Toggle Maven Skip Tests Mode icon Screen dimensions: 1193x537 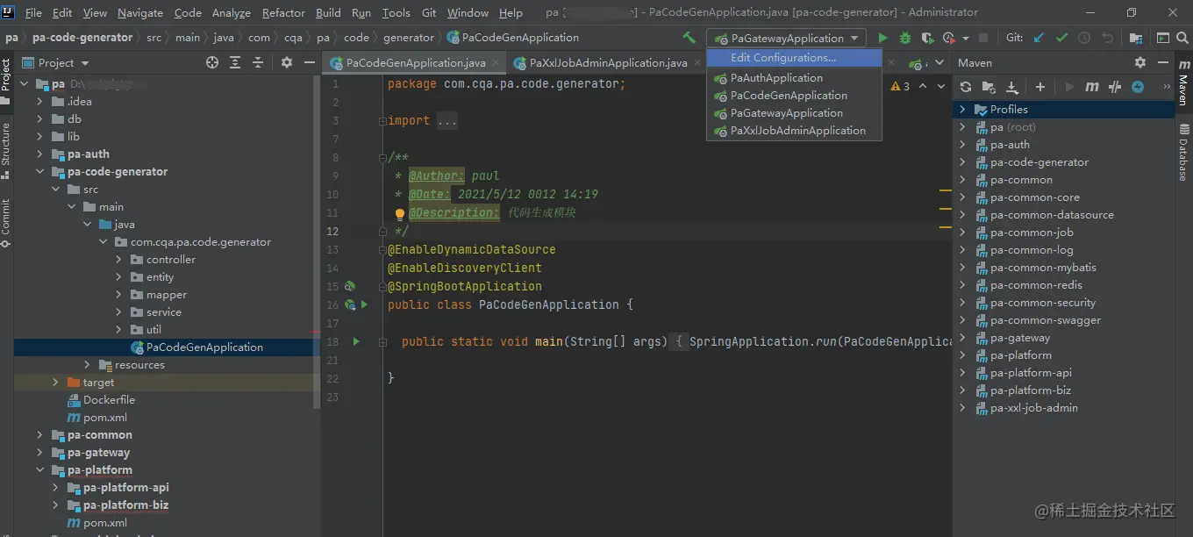coord(1138,87)
